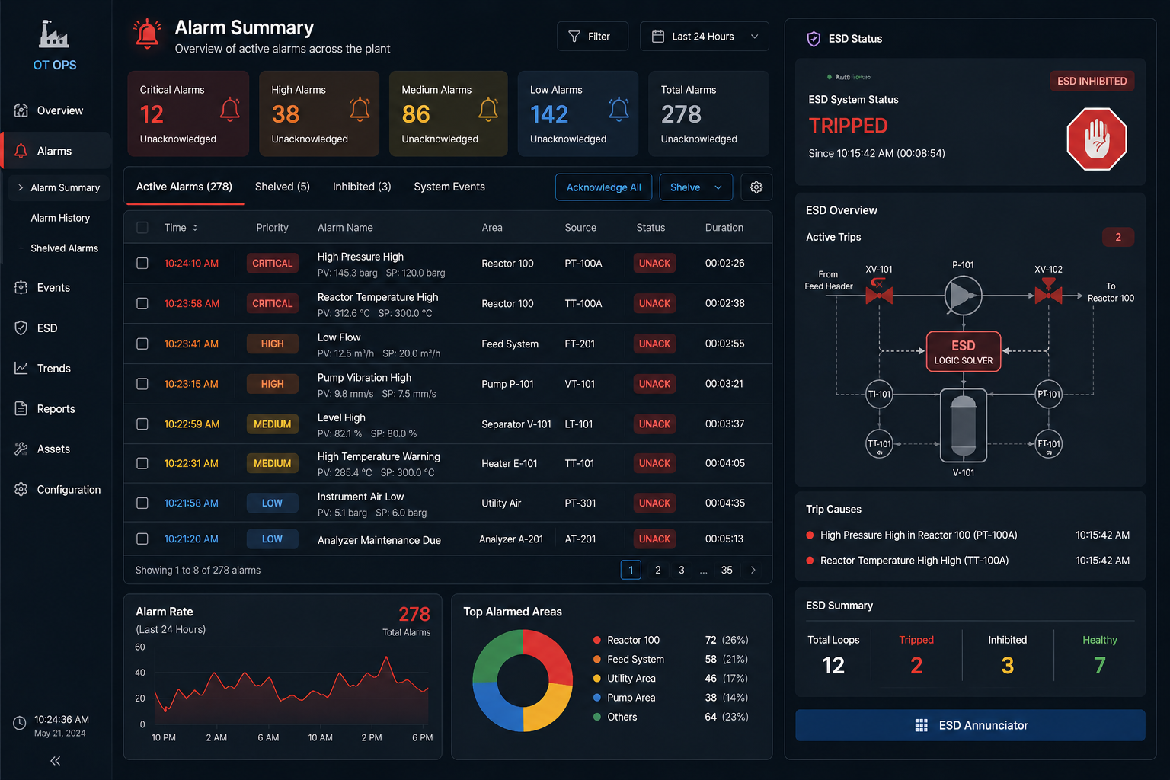Open the ESD Annunciator button
The height and width of the screenshot is (780, 1170).
point(970,725)
